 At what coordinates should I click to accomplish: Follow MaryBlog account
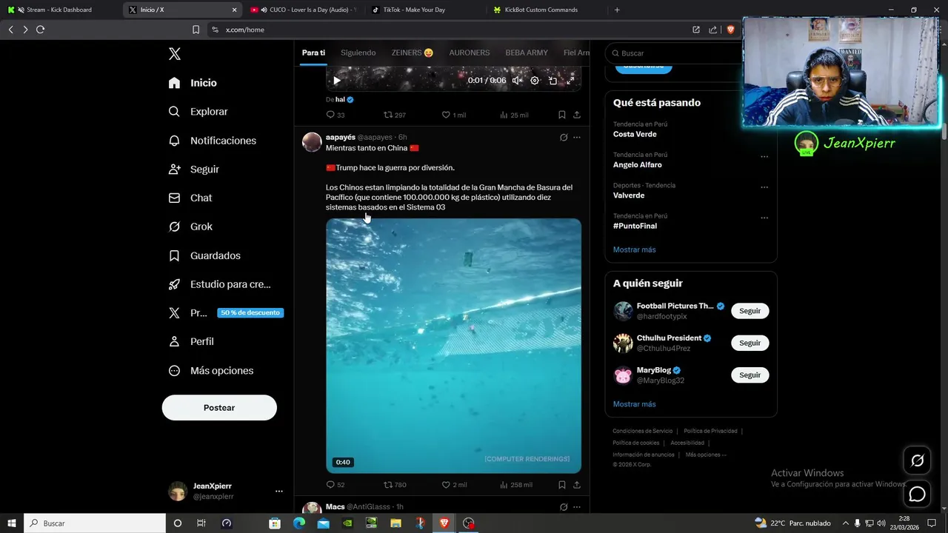click(750, 375)
